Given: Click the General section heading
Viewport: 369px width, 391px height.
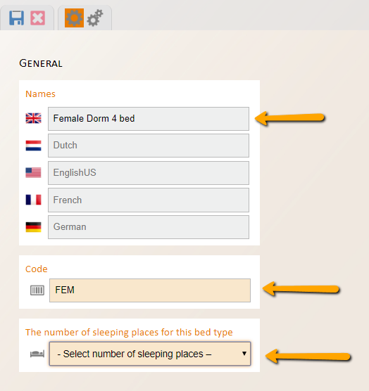Looking at the screenshot, I should coord(41,63).
